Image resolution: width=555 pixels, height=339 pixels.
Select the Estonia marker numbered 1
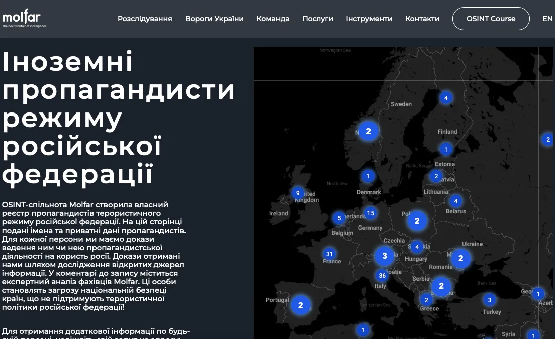point(446,149)
